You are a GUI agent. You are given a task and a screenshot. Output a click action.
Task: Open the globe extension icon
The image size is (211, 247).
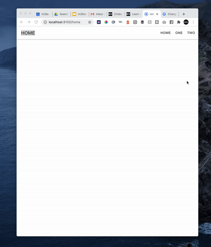point(113,22)
